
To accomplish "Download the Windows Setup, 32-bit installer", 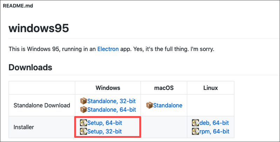I will [104, 131].
